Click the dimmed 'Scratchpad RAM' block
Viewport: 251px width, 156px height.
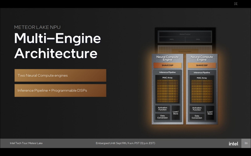click(185, 51)
